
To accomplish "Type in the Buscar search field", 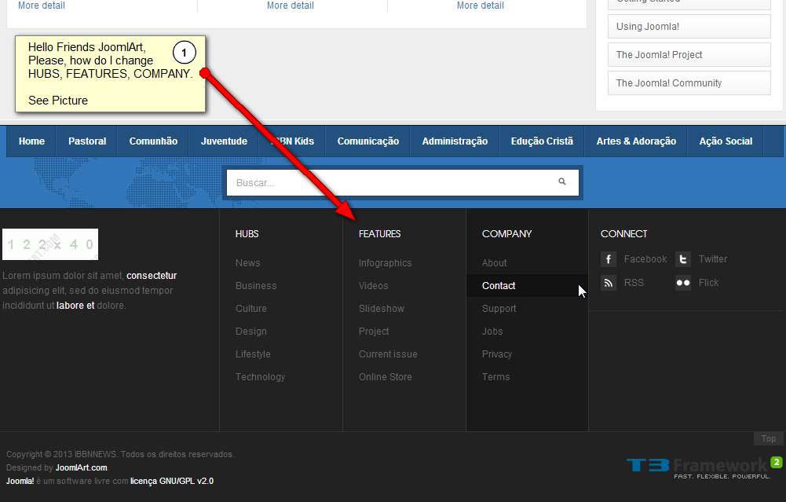I will (x=393, y=182).
